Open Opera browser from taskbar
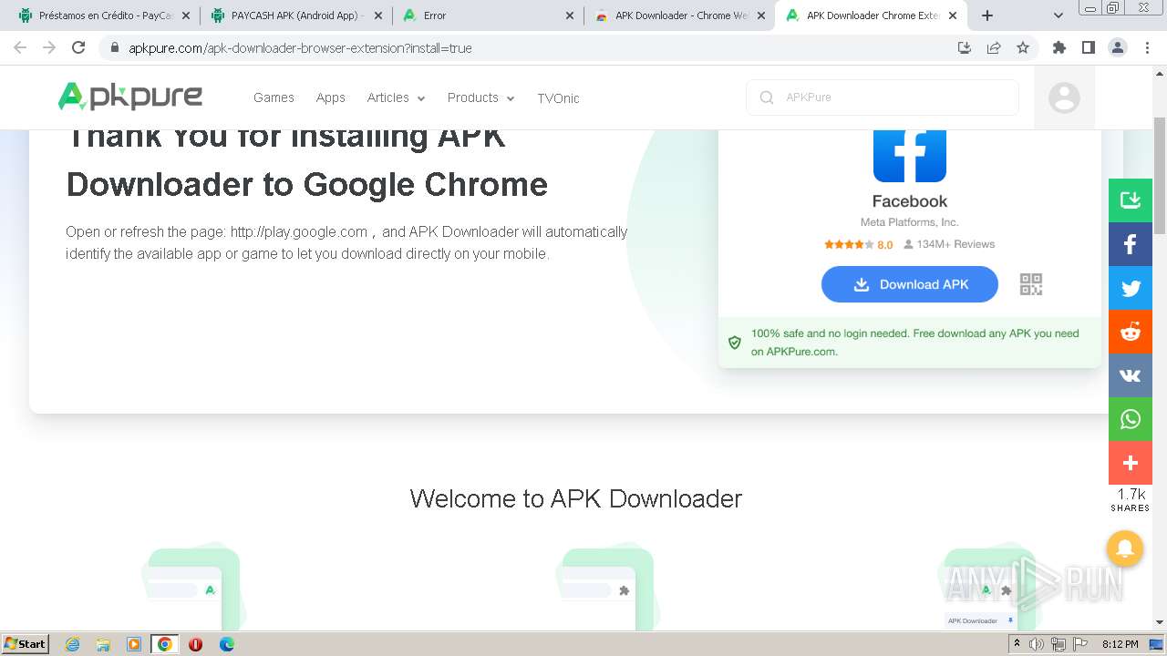 (x=195, y=644)
